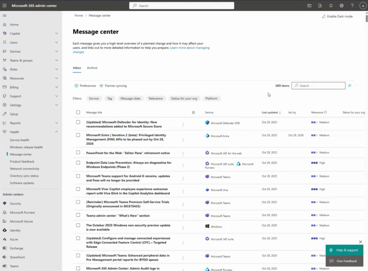
Task: Click the Preferences button
Action: (x=85, y=86)
